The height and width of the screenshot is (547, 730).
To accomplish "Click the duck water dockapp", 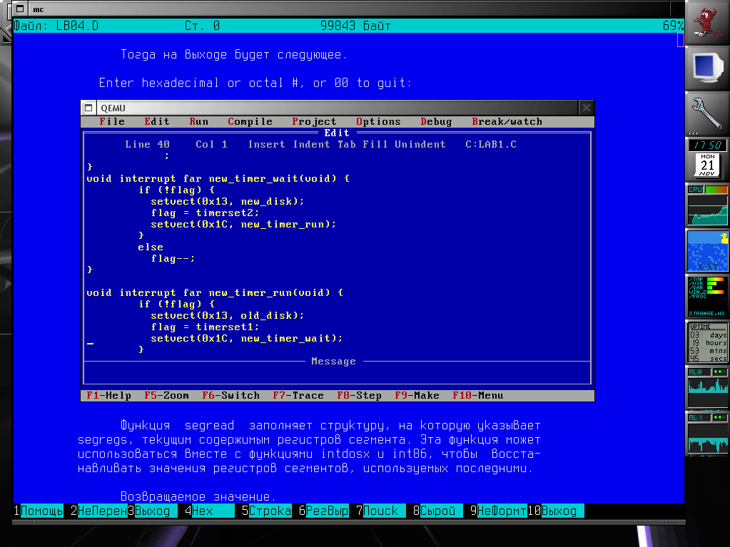I will [707, 251].
